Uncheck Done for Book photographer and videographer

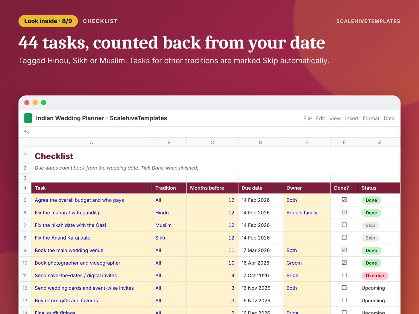(344, 263)
